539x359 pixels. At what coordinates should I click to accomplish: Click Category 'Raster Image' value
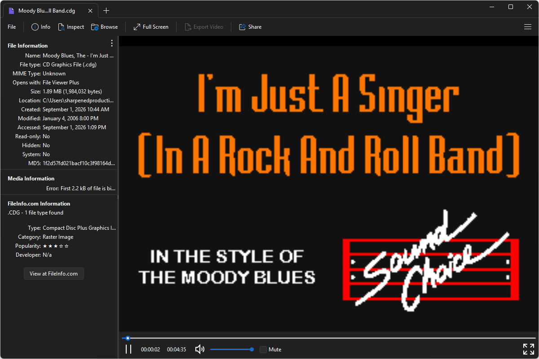[x=58, y=237]
